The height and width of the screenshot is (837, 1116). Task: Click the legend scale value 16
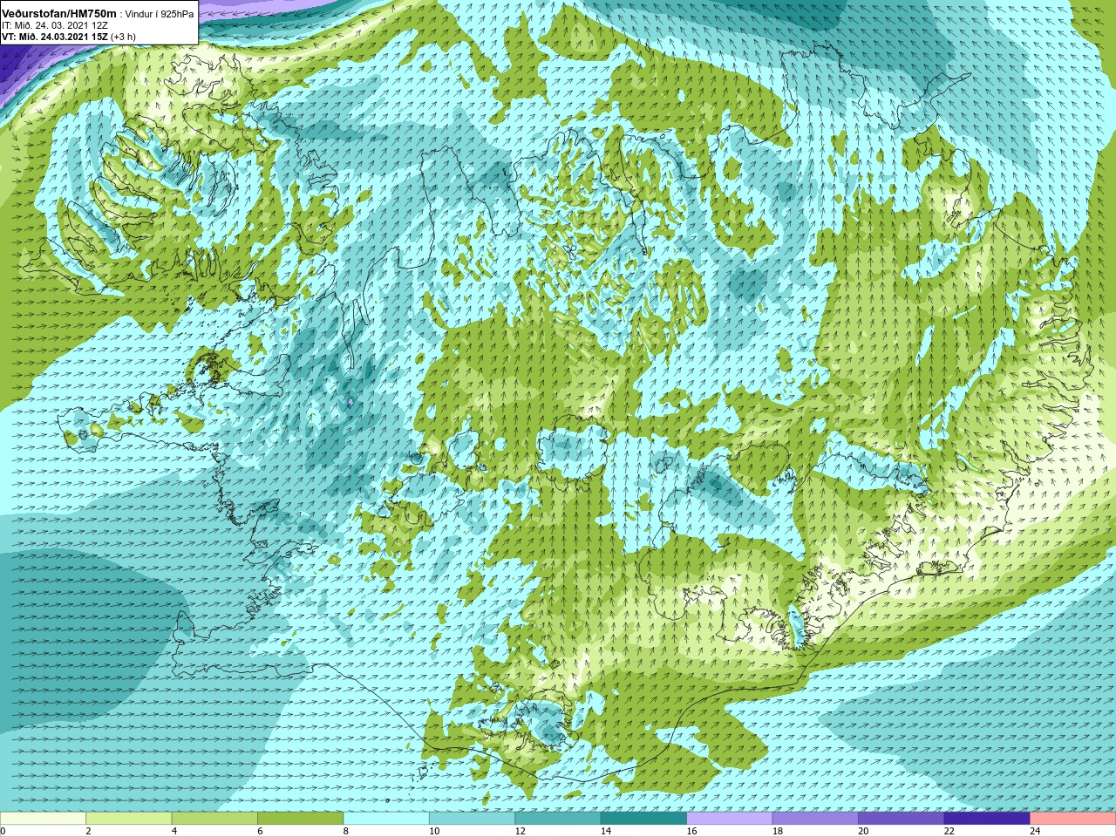coord(692,831)
